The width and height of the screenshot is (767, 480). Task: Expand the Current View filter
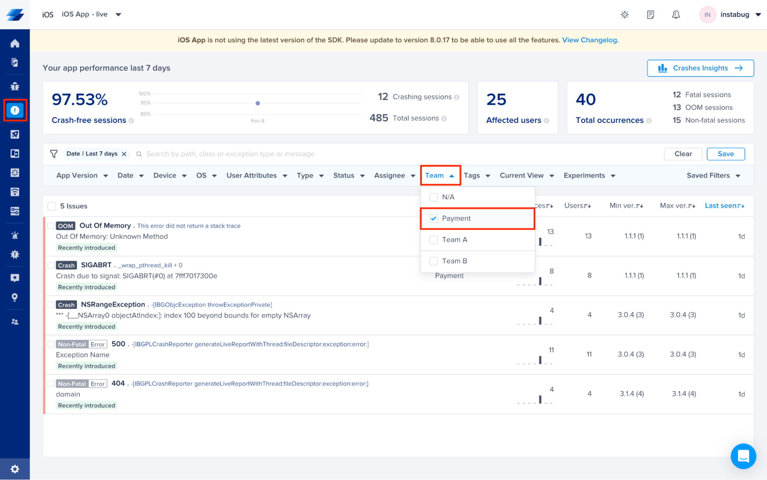coord(527,175)
